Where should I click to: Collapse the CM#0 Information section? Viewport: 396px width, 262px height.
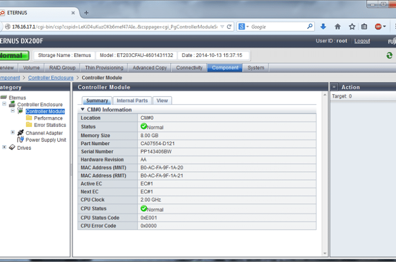82,109
